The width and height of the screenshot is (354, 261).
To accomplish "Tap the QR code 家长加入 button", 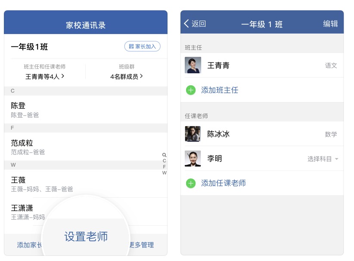I will (x=143, y=46).
